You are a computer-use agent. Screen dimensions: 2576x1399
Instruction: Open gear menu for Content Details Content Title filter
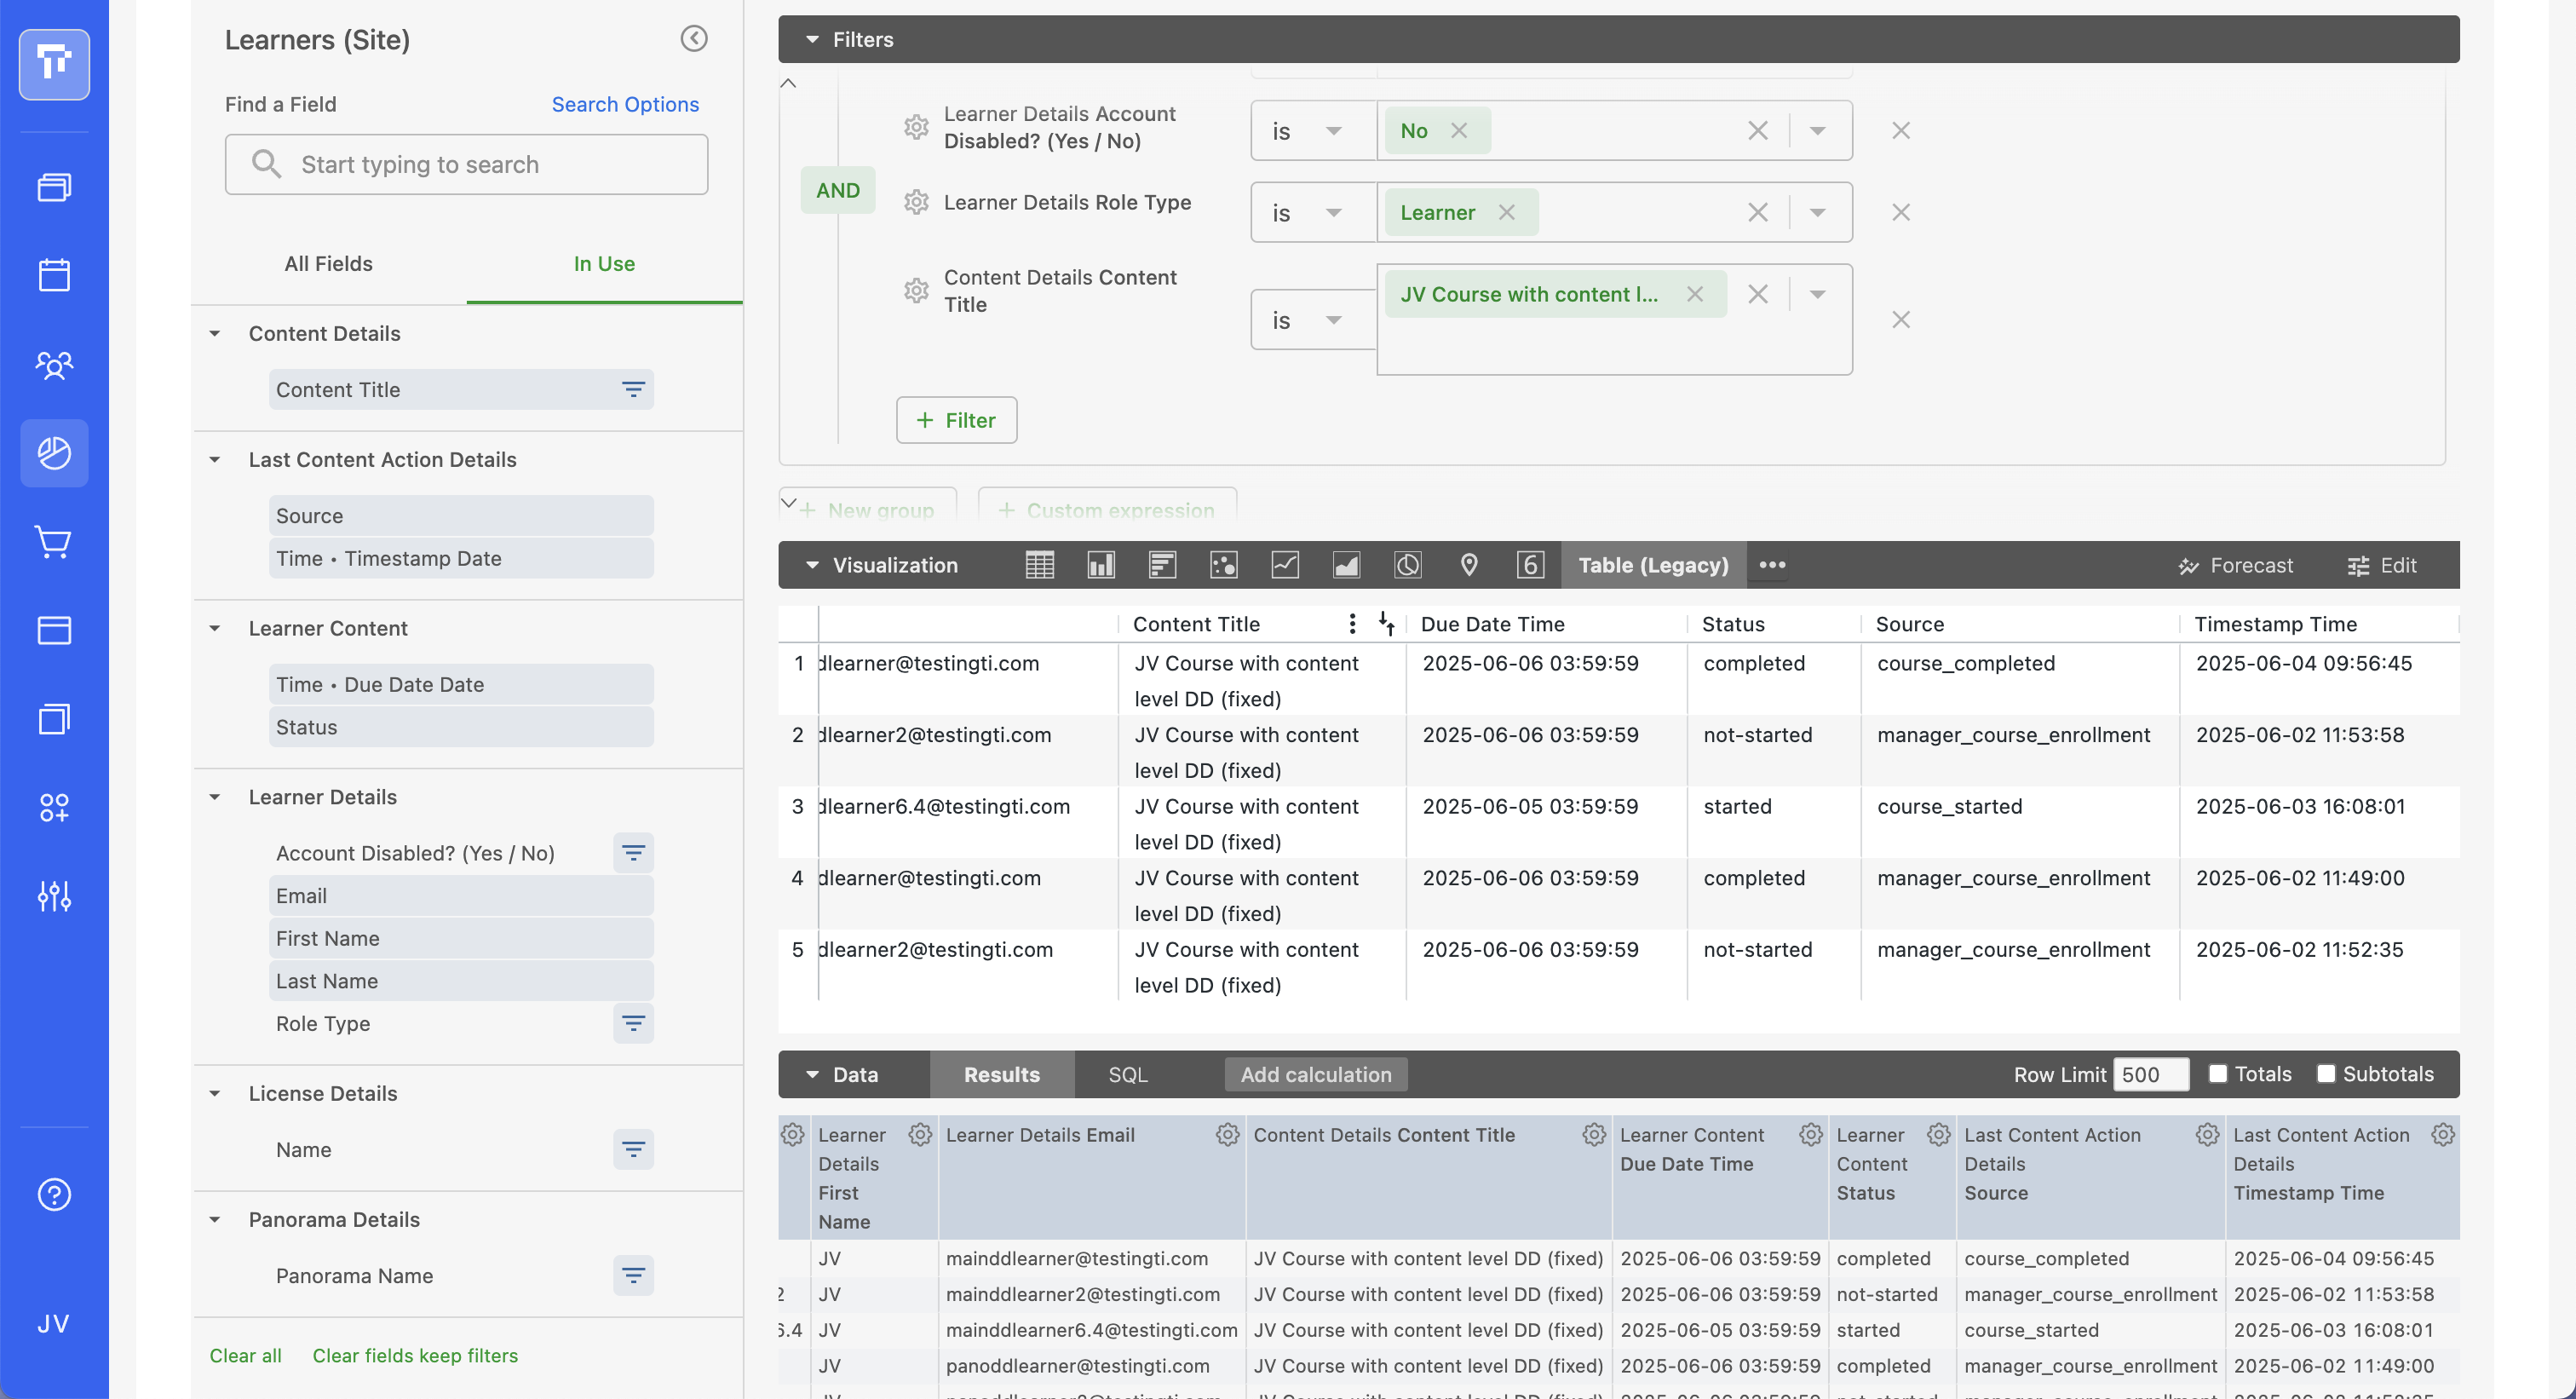916,291
